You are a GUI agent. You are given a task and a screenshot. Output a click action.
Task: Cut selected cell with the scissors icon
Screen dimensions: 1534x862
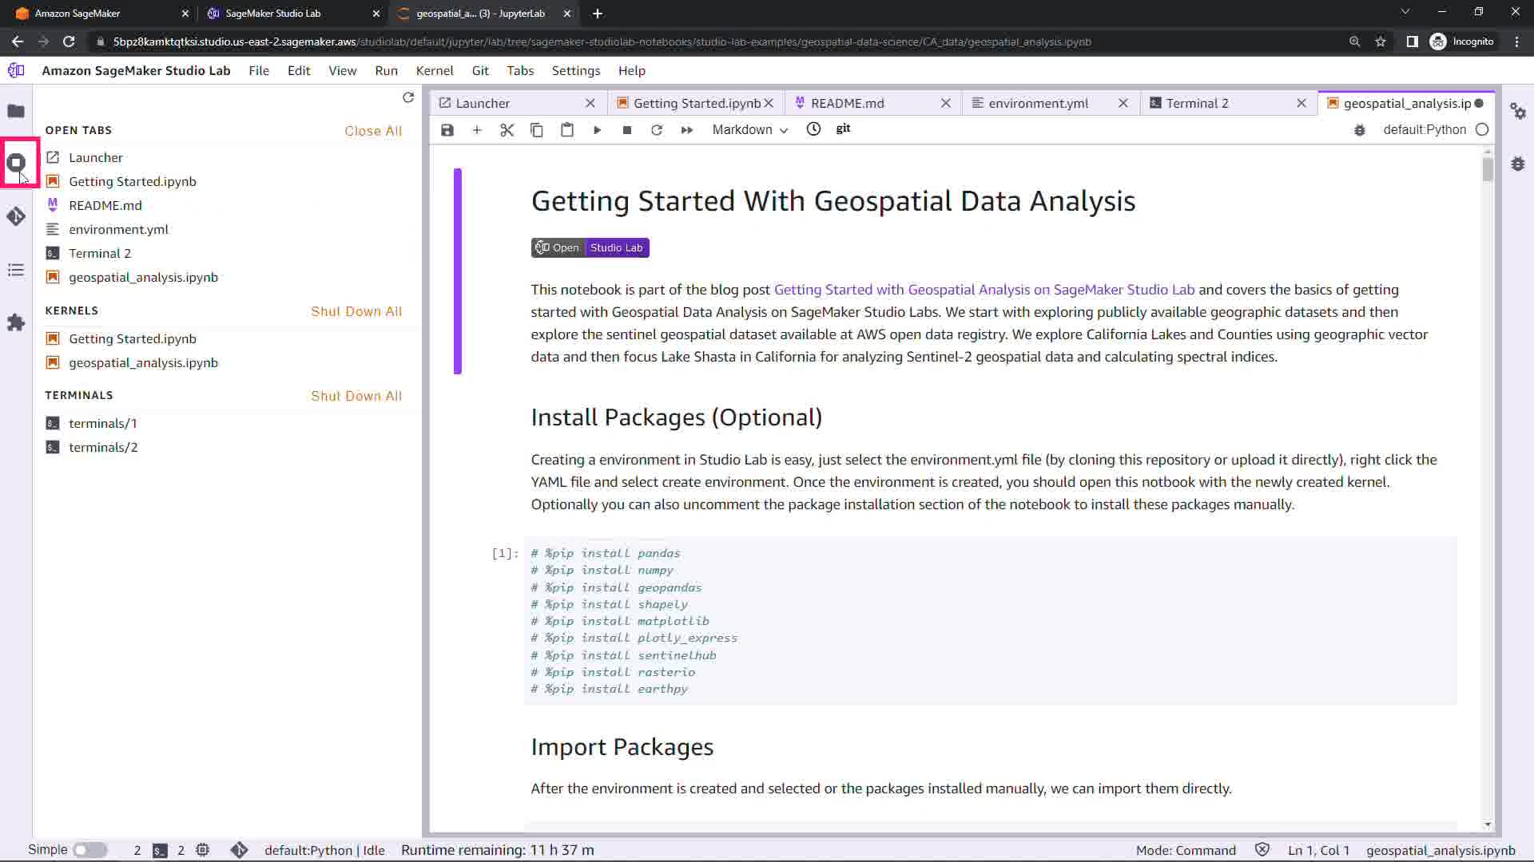[507, 130]
